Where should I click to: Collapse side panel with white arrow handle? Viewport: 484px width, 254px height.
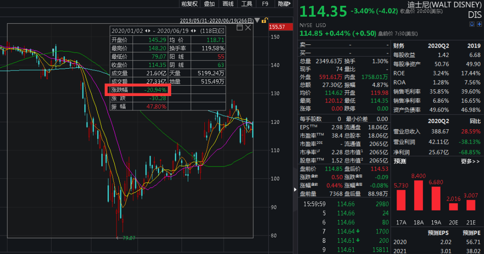point(295,190)
